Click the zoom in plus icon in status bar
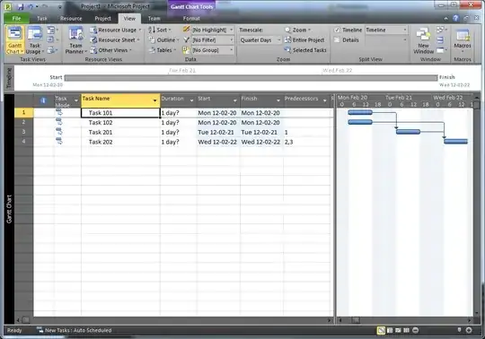The image size is (485, 339). click(469, 330)
